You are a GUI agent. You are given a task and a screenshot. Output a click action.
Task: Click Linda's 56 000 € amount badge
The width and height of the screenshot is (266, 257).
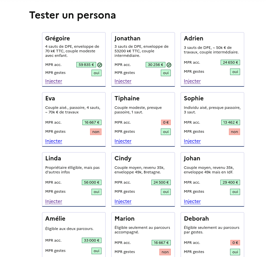tap(92, 183)
